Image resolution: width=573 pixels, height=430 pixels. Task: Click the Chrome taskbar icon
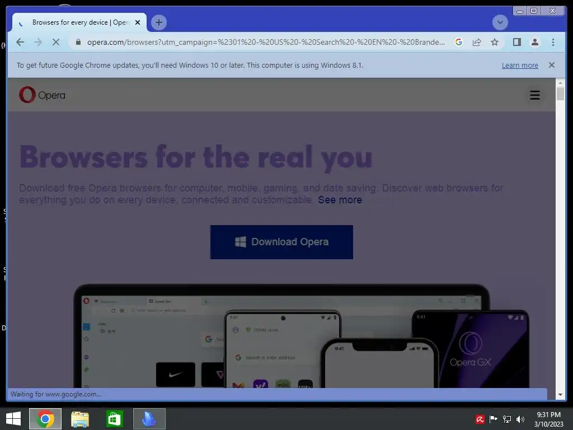pyautogui.click(x=45, y=419)
